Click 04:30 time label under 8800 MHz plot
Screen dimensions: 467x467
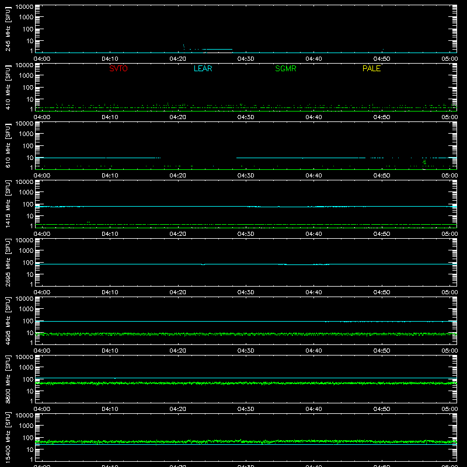click(x=246, y=409)
